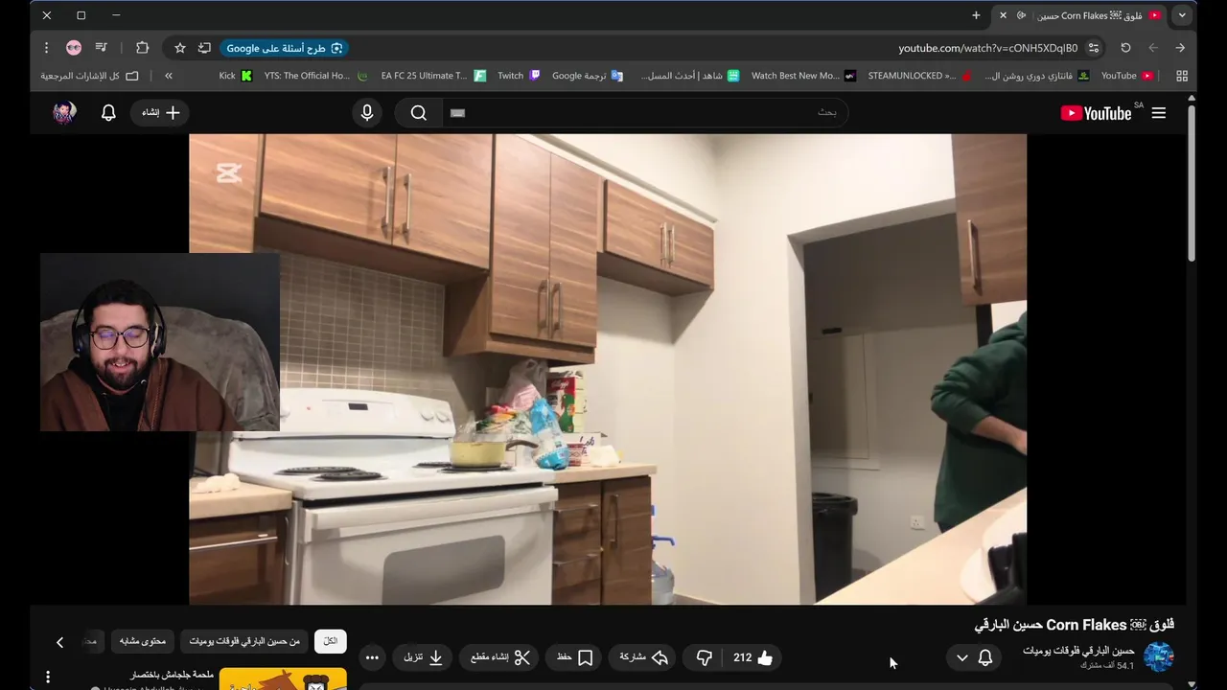1227x690 pixels.
Task: Expand the subscription notification bell dropdown
Action: pos(974,657)
